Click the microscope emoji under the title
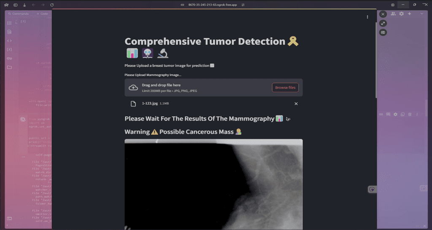 [162, 53]
